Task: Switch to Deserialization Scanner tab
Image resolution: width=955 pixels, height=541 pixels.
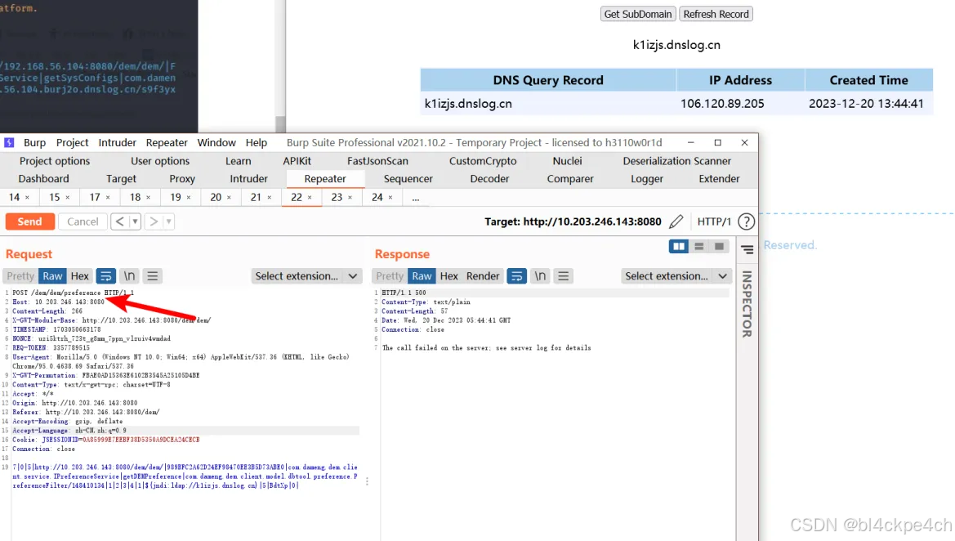Action: tap(676, 161)
